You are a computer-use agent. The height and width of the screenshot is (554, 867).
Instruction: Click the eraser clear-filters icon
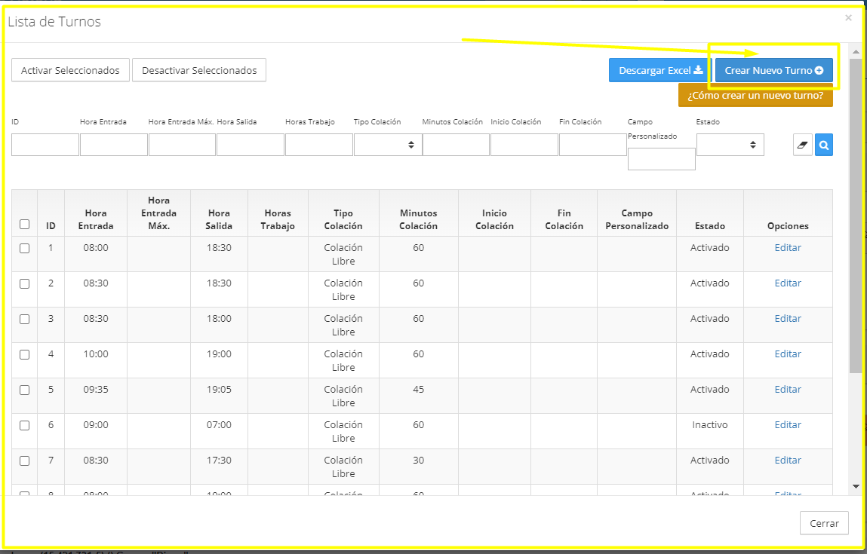802,145
